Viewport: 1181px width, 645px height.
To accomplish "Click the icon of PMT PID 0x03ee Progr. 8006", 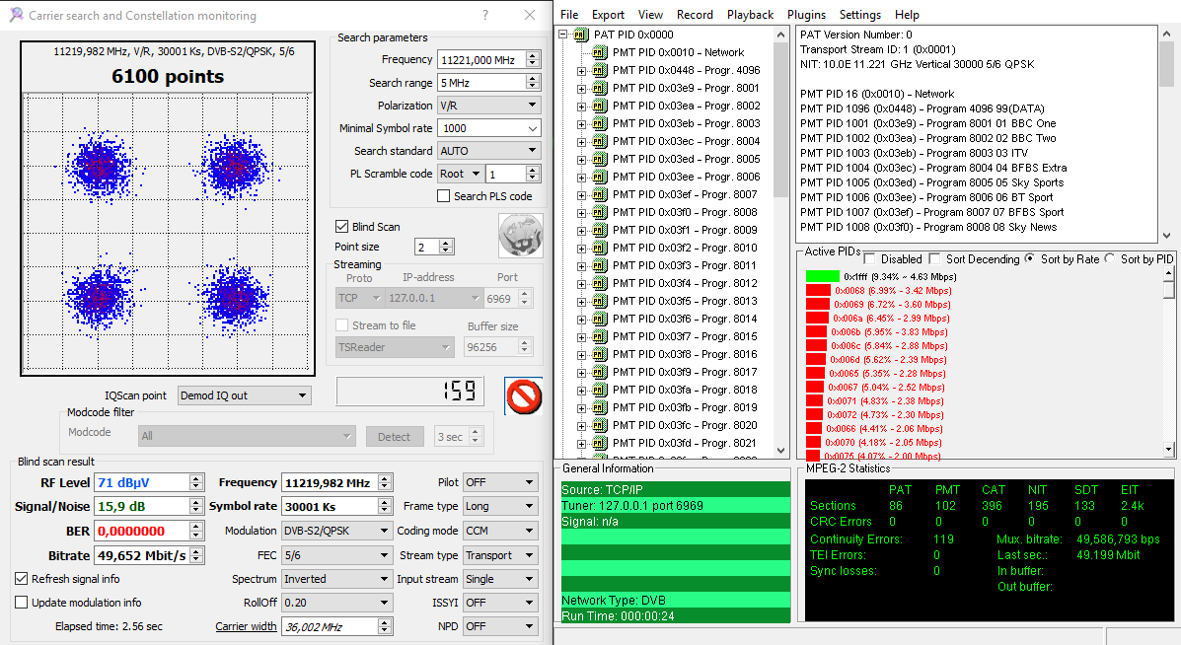I will click(x=599, y=177).
